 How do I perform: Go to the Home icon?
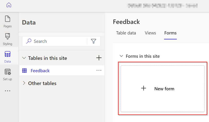9,5
